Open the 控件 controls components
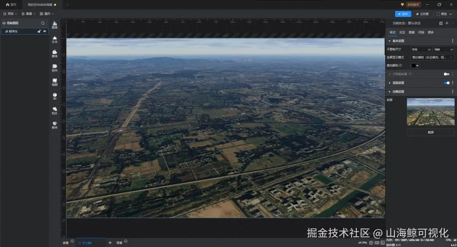Image resolution: width=457 pixels, height=247 pixels. (x=55, y=68)
